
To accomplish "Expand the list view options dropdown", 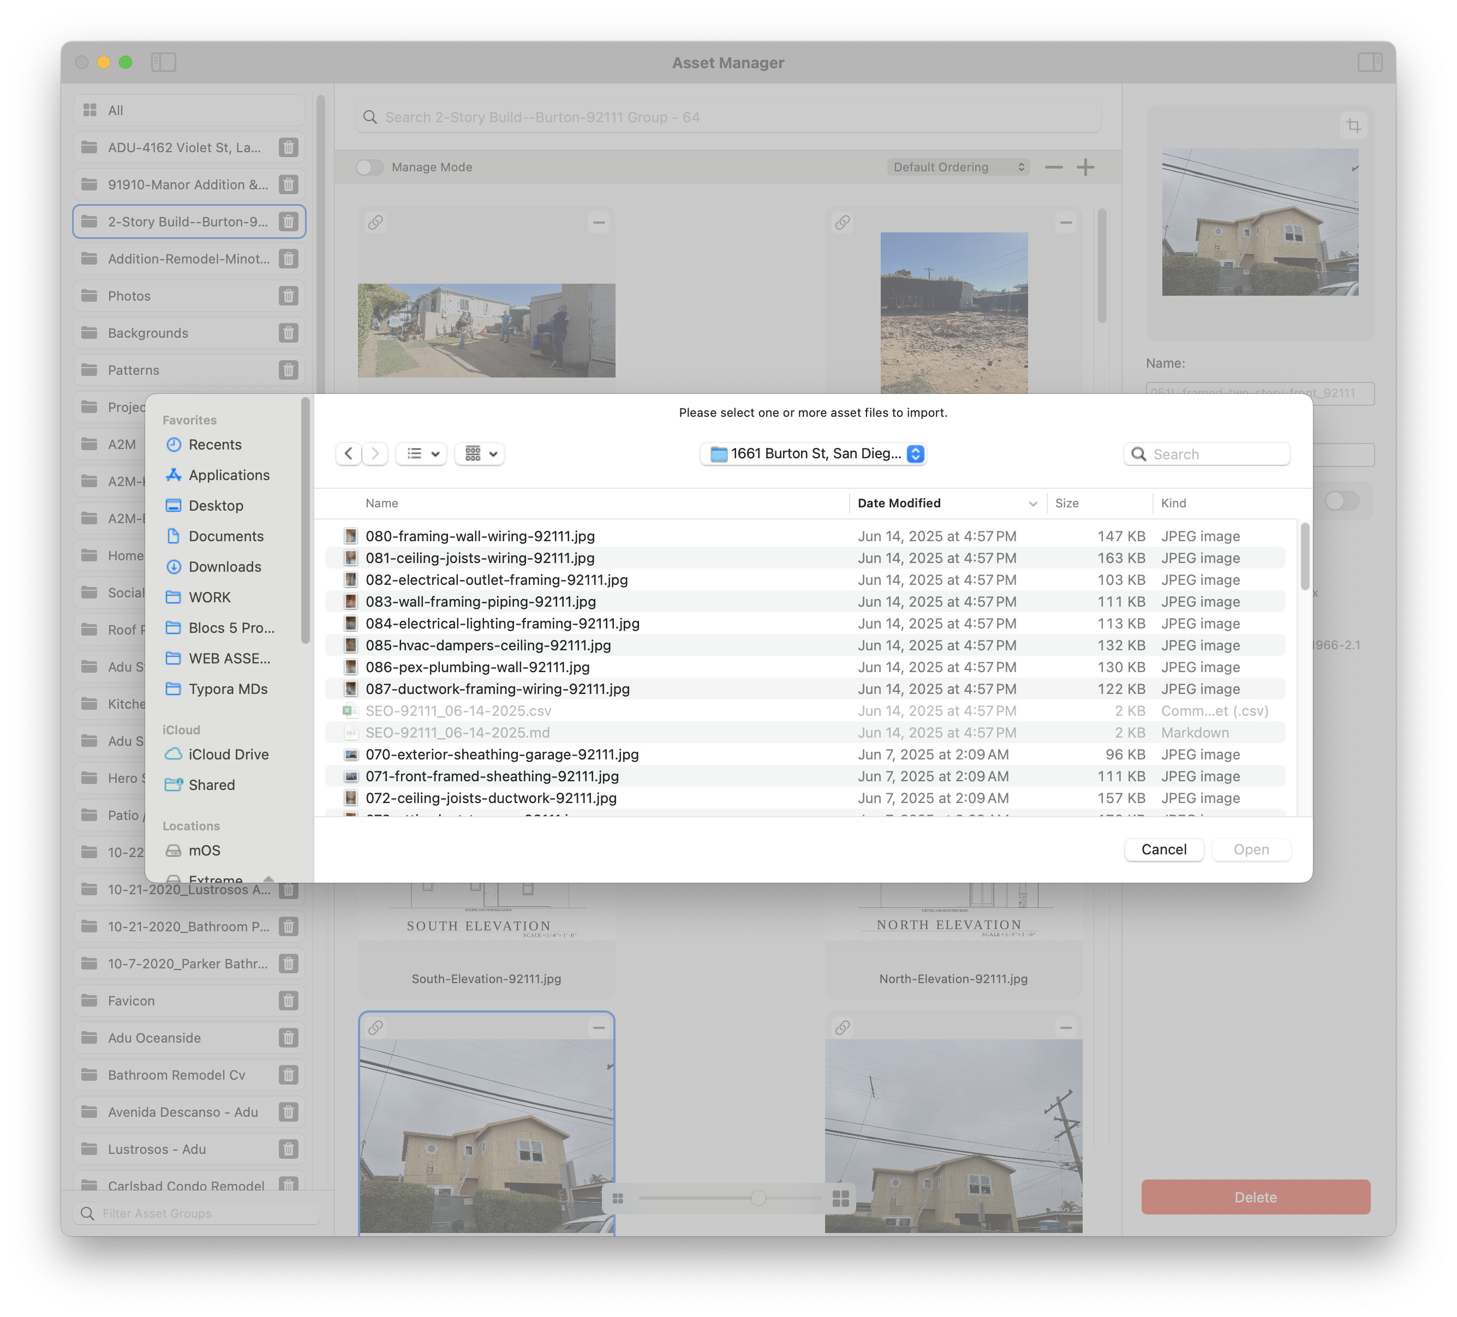I will [x=423, y=454].
